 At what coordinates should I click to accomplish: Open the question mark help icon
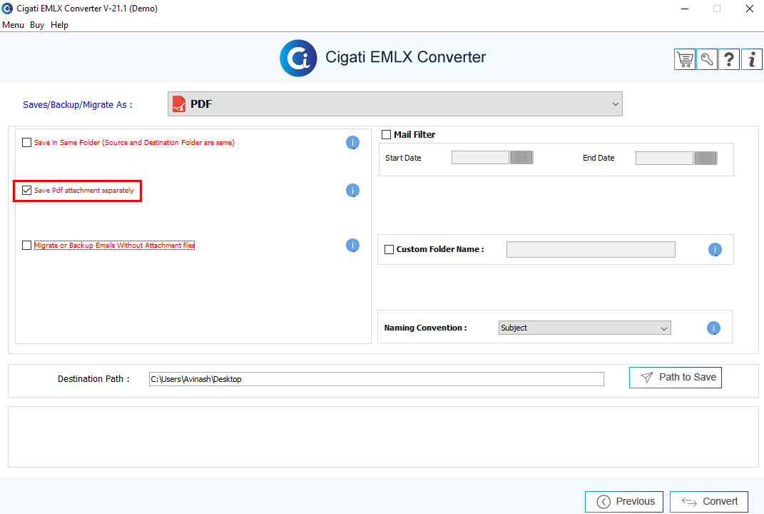729,59
